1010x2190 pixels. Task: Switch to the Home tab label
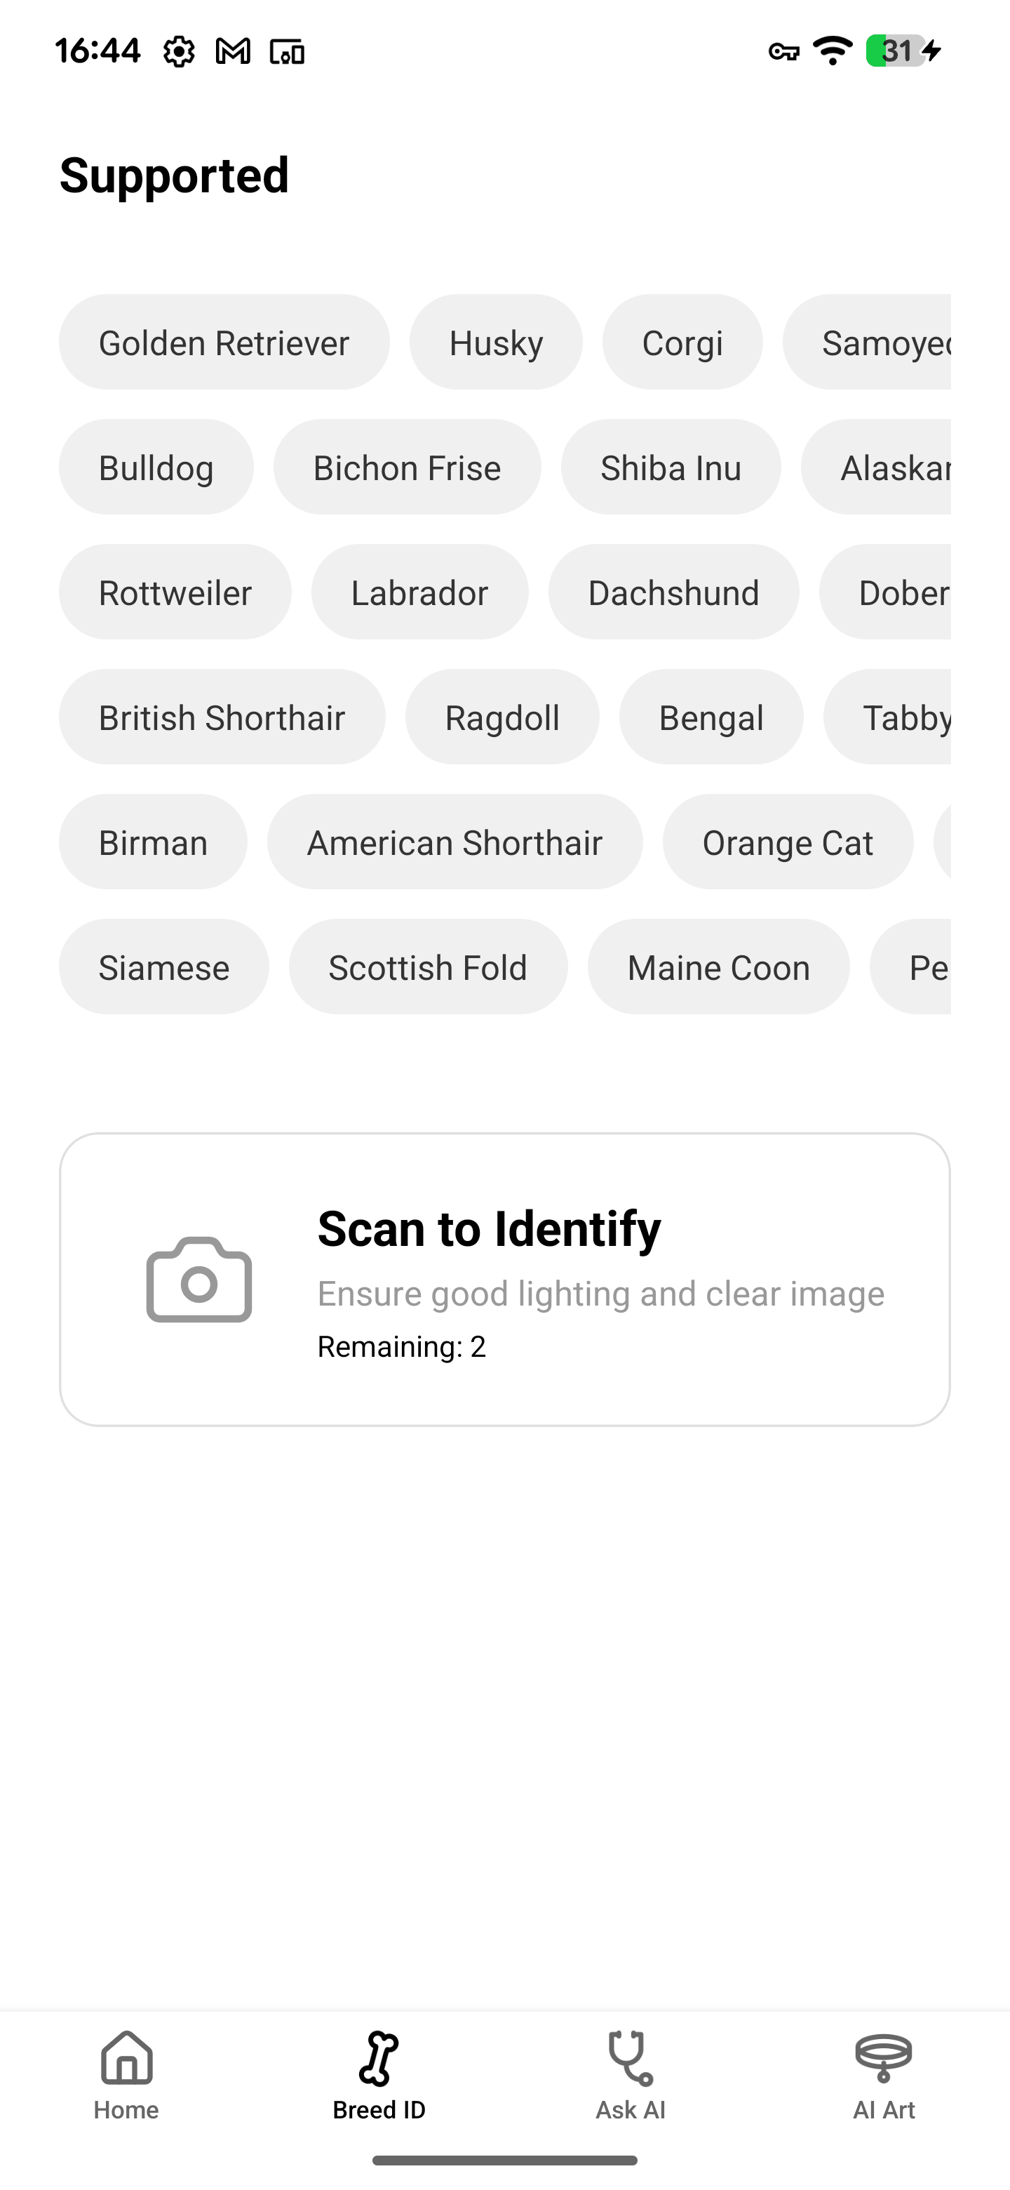[x=126, y=2110]
